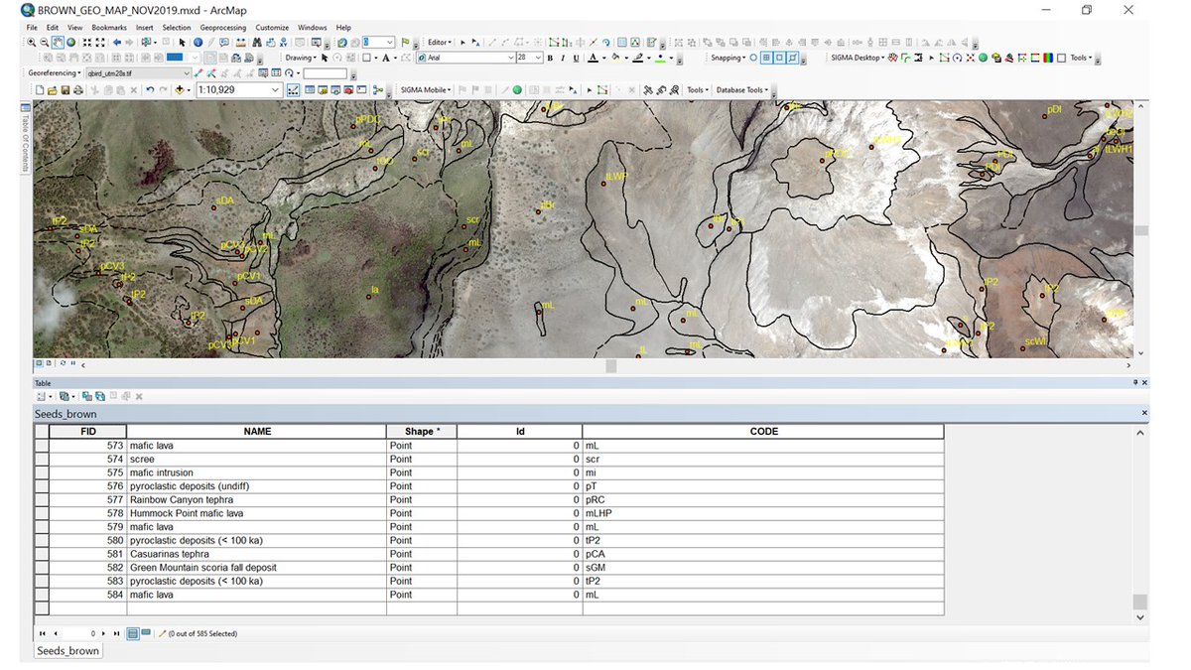The height and width of the screenshot is (670, 1191).
Task: Activate the Identify tool
Action: pos(198,43)
